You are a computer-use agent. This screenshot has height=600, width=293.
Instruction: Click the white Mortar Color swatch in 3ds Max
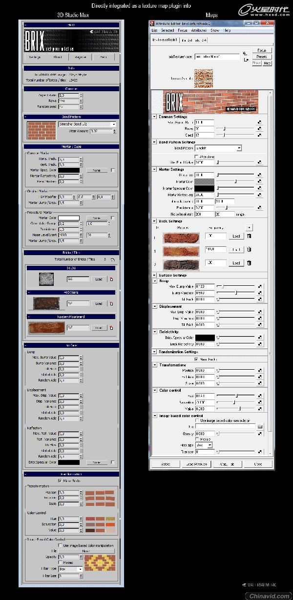(69, 218)
